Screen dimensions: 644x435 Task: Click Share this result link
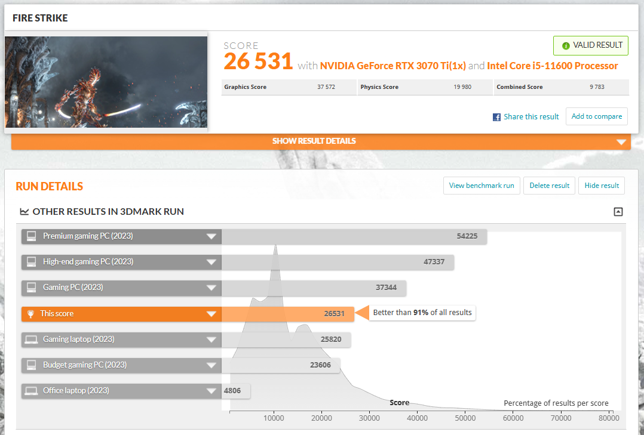(531, 117)
